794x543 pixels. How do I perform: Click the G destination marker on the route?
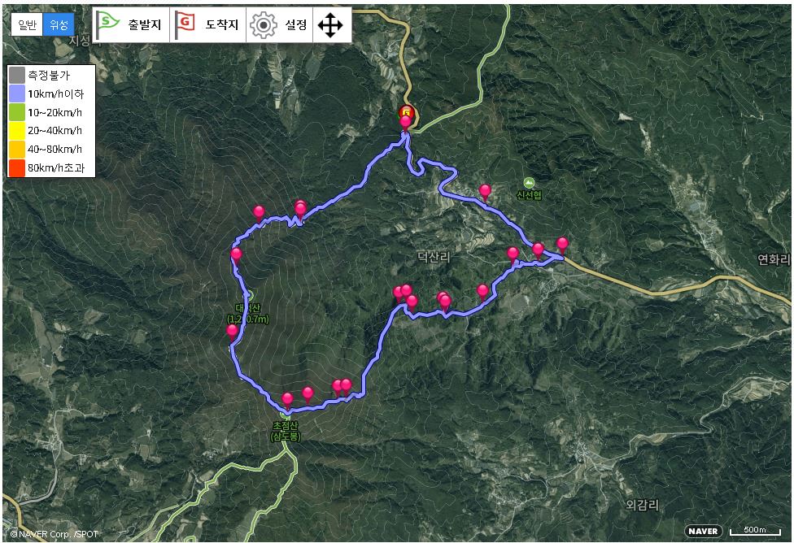pyautogui.click(x=407, y=112)
